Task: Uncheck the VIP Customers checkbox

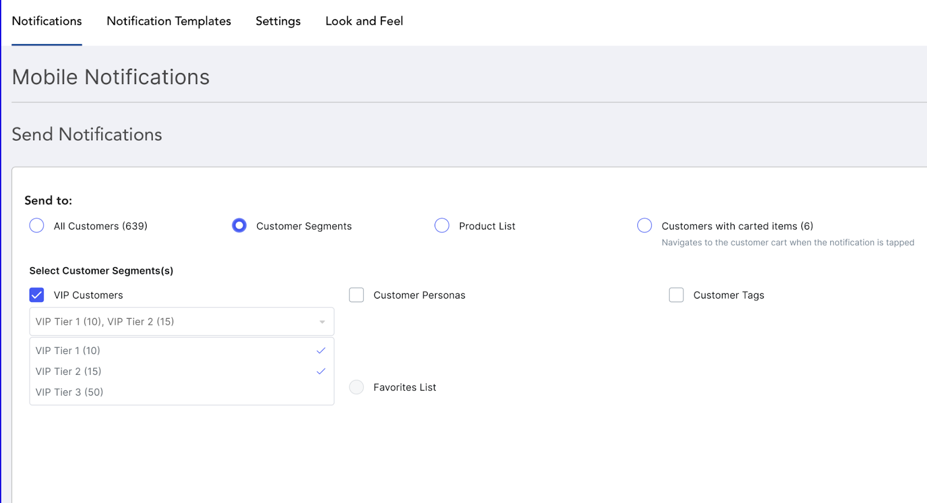Action: click(37, 295)
